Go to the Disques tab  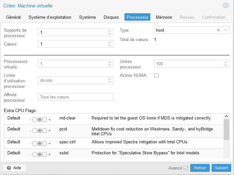pyautogui.click(x=111, y=17)
